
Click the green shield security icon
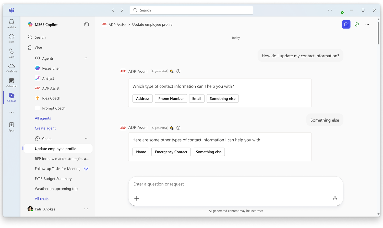357,24
